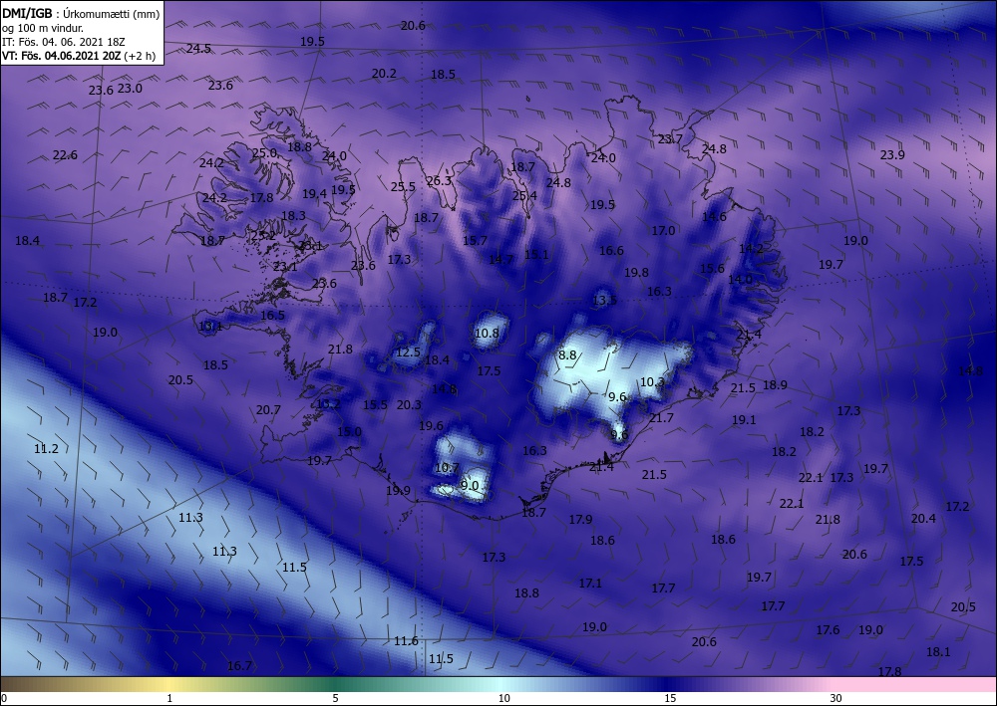Click the map value "19.1"
The image size is (997, 706).
click(x=744, y=419)
